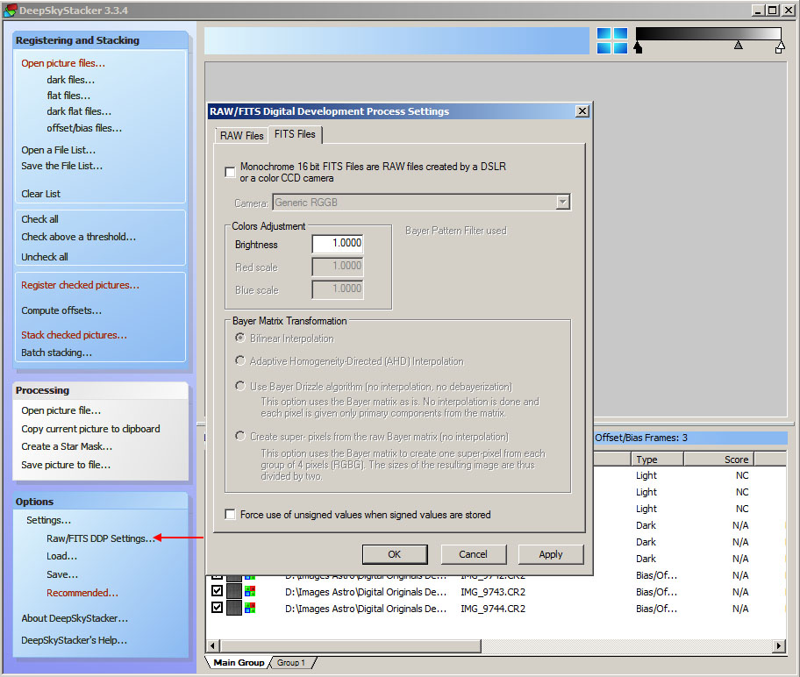Click the Cancel button
800x677 pixels.
[473, 554]
